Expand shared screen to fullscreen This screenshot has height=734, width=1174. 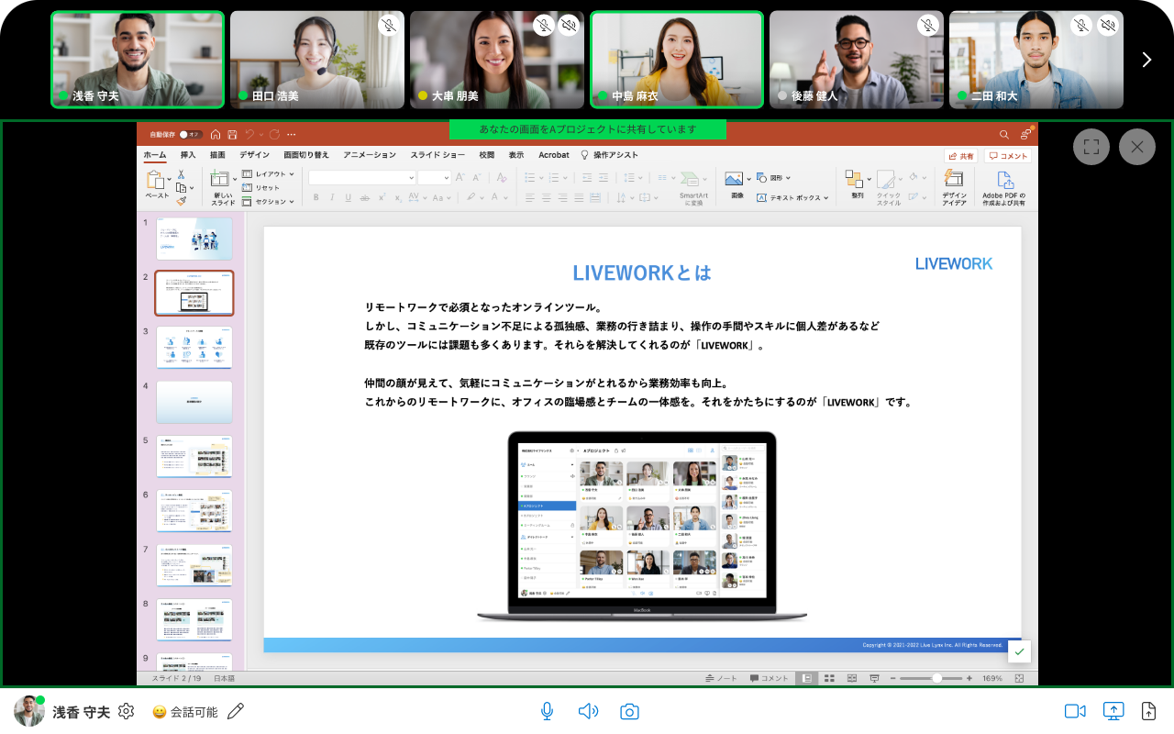point(1091,147)
